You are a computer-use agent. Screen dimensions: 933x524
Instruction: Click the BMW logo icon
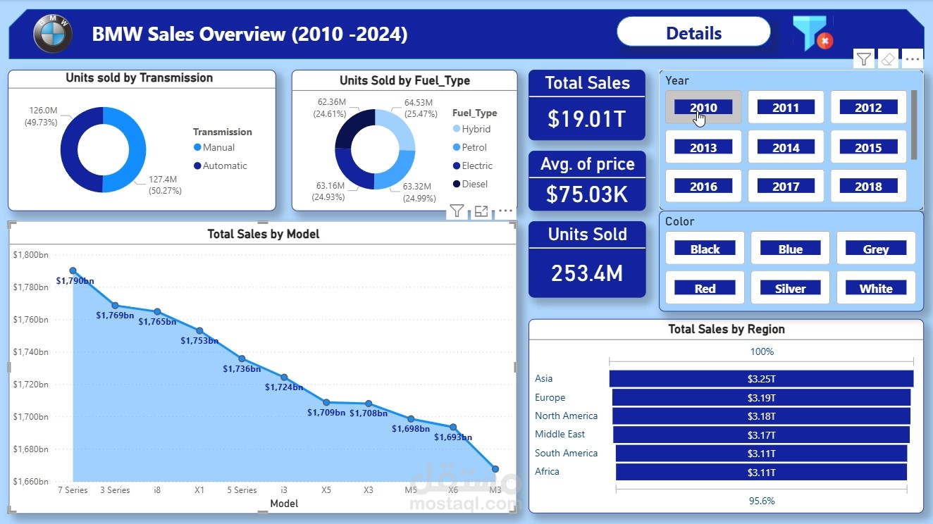click(53, 33)
